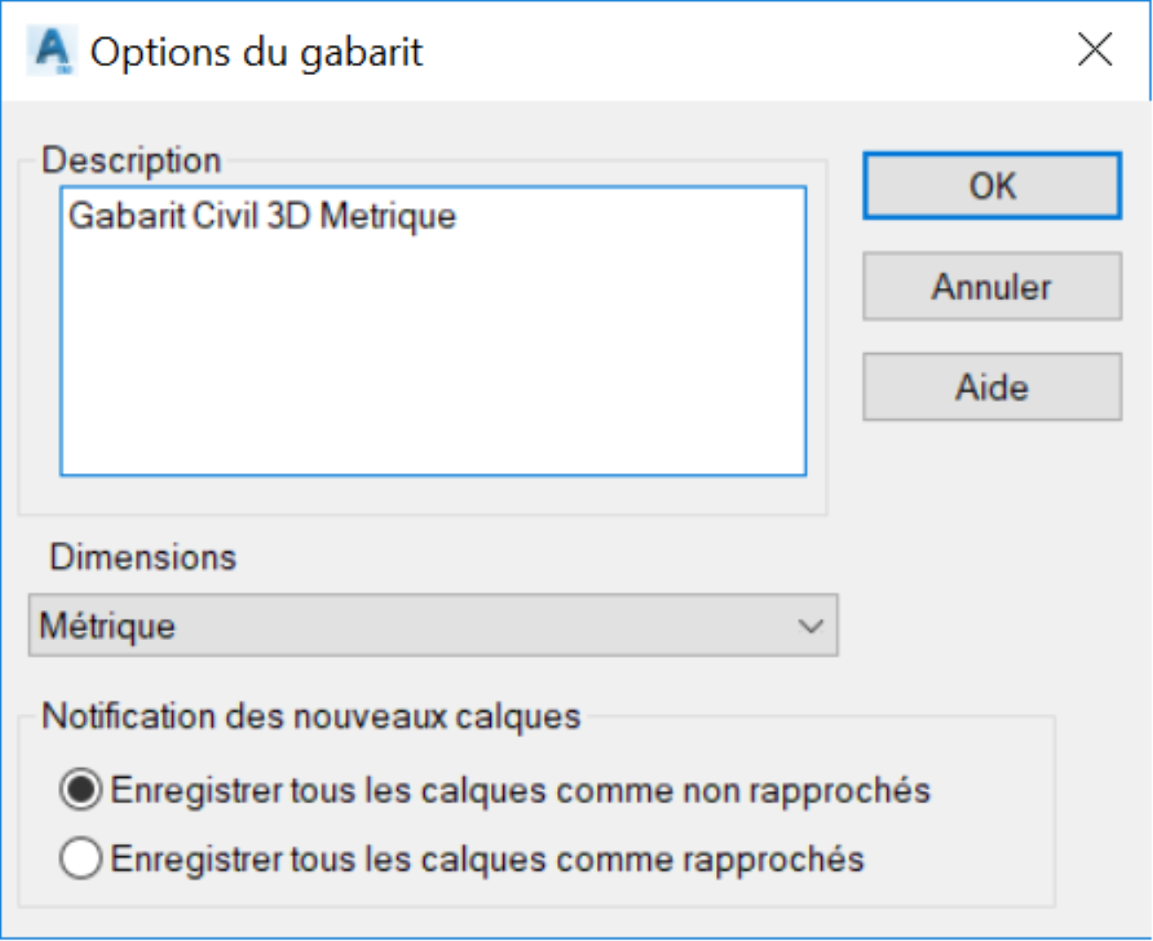Screen dimensions: 1153x941
Task: Place cursor in 'Gabarit Civil 3D Metrique' text
Action: pos(262,216)
